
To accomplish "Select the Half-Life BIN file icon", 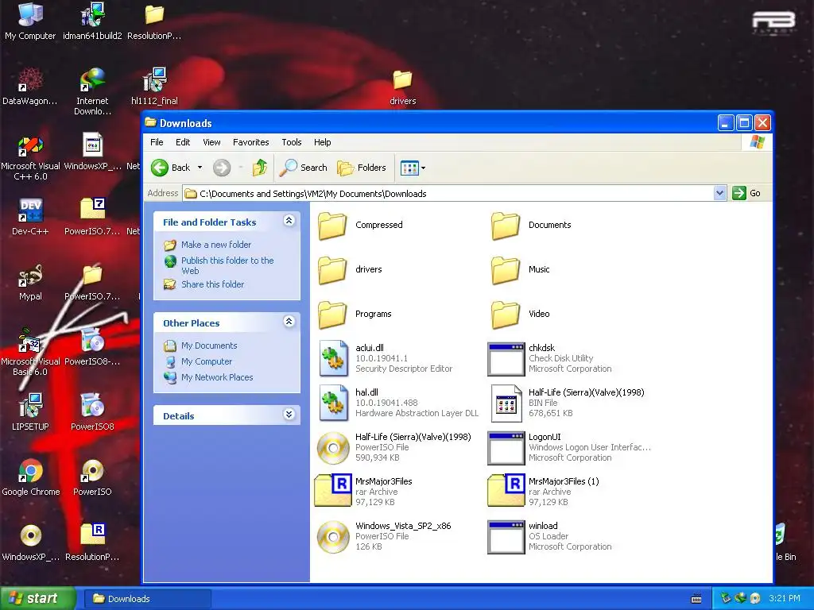I will click(x=506, y=403).
